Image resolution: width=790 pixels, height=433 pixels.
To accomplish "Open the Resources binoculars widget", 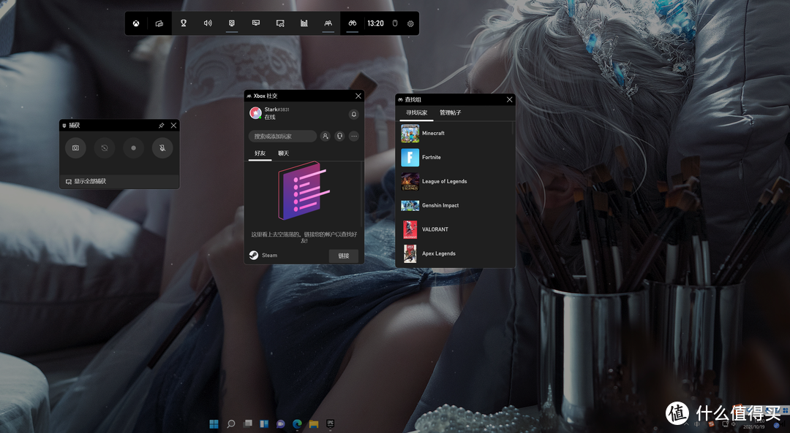I will 352,23.
